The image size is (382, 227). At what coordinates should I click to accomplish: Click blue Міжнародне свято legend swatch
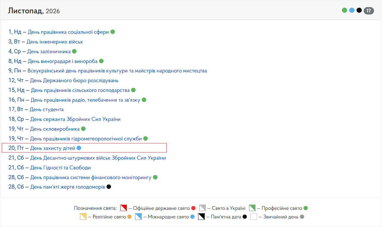pos(138,217)
